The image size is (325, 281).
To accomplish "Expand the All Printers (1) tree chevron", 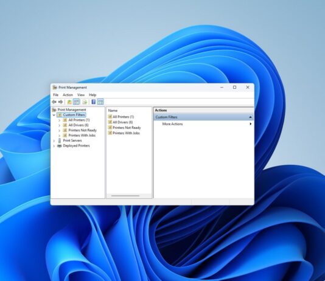I will tap(59, 120).
